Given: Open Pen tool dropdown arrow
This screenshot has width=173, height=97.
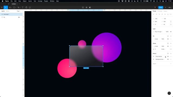Looking at the screenshot, I should coord(20,8).
